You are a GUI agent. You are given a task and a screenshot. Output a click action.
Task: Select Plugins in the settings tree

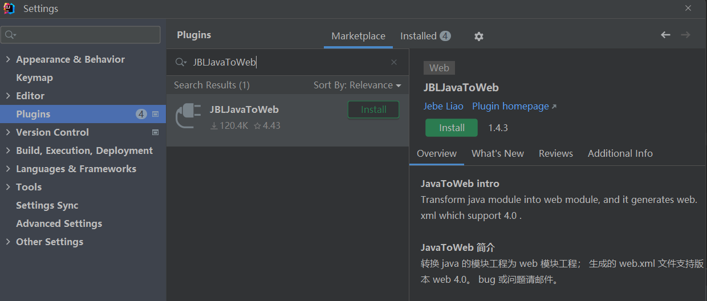click(83, 114)
